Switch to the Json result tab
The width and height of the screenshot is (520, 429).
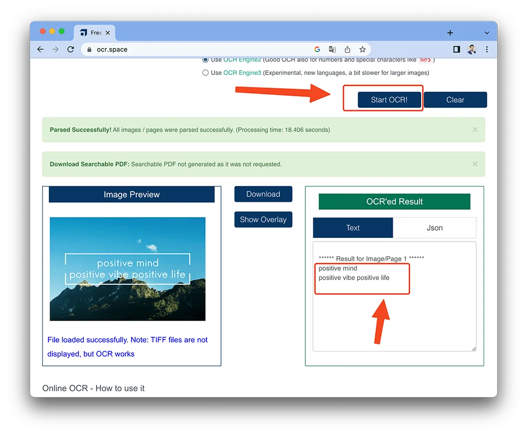(x=434, y=228)
